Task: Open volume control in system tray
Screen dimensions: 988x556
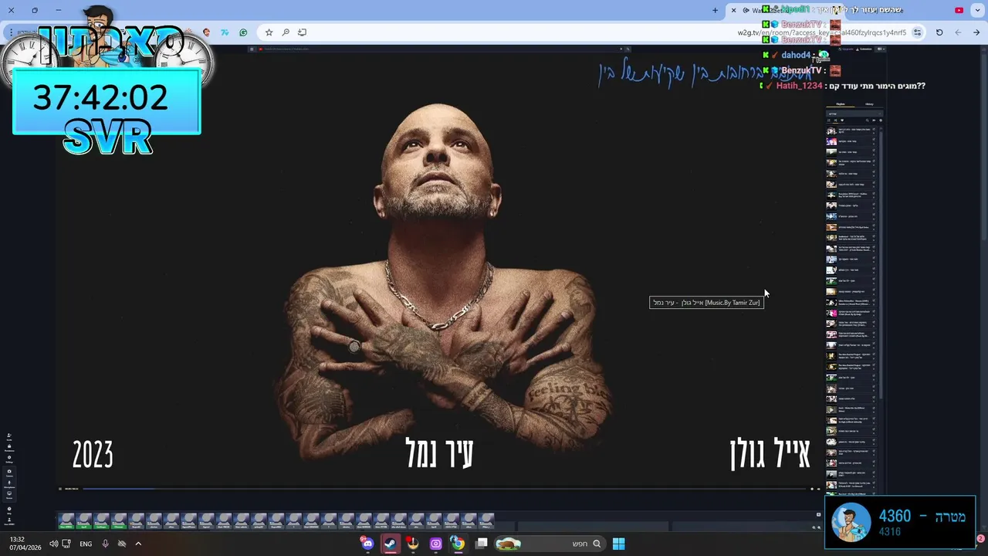Action: click(53, 544)
